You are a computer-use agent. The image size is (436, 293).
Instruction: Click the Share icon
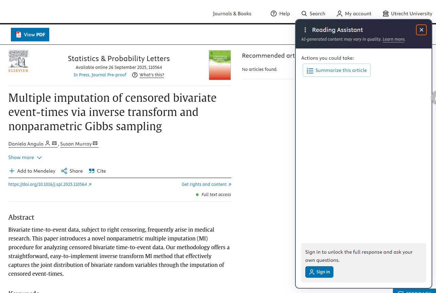click(x=64, y=171)
